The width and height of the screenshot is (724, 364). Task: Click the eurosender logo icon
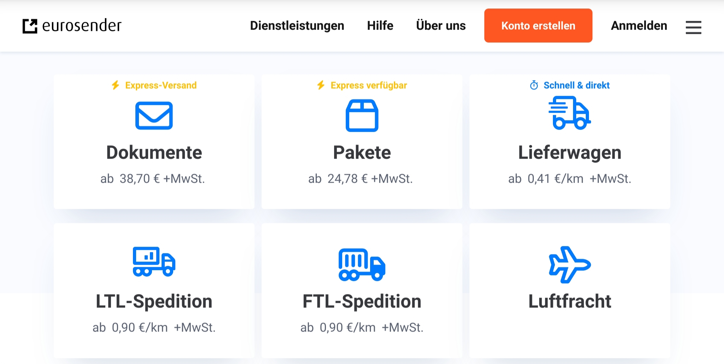pyautogui.click(x=30, y=26)
